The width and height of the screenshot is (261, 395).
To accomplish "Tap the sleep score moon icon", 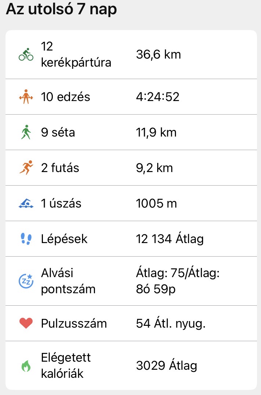I will [26, 281].
